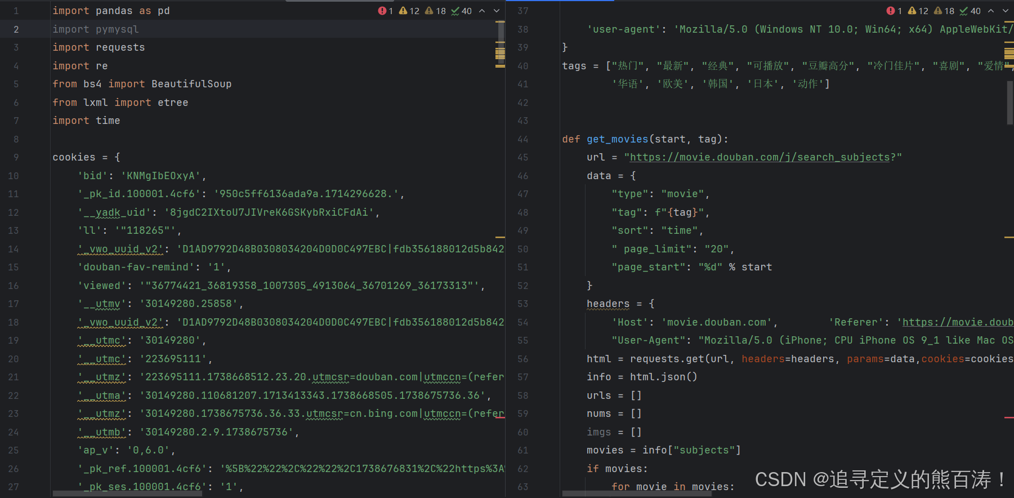Click the weak warning count 18 in left pane
The height and width of the screenshot is (498, 1014).
(x=435, y=11)
